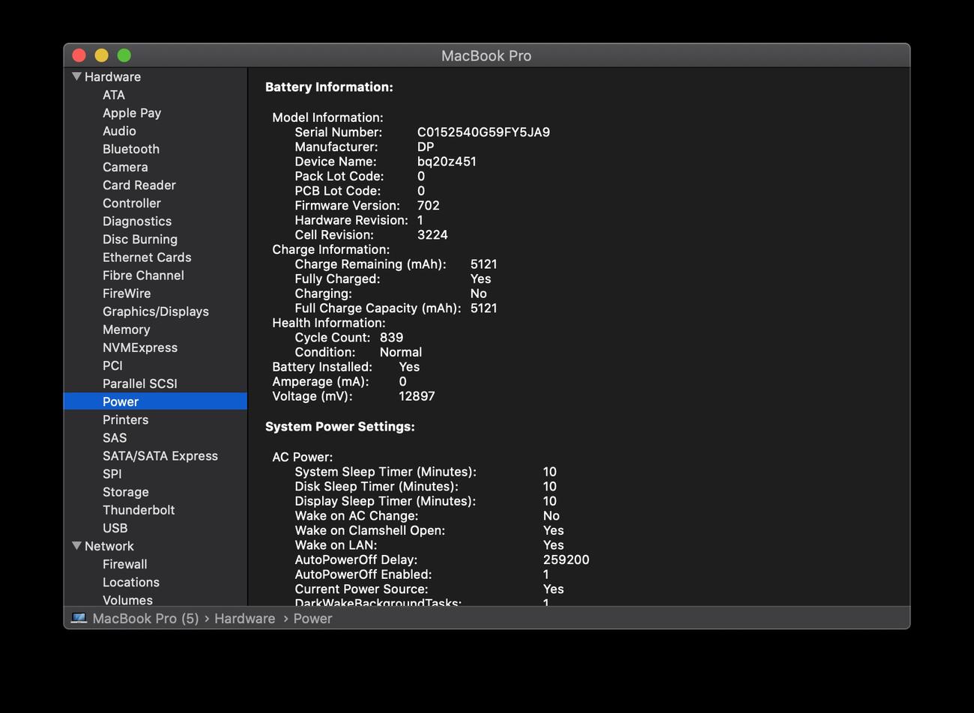The width and height of the screenshot is (974, 713).
Task: View Graphics/Displays information
Action: coord(156,312)
